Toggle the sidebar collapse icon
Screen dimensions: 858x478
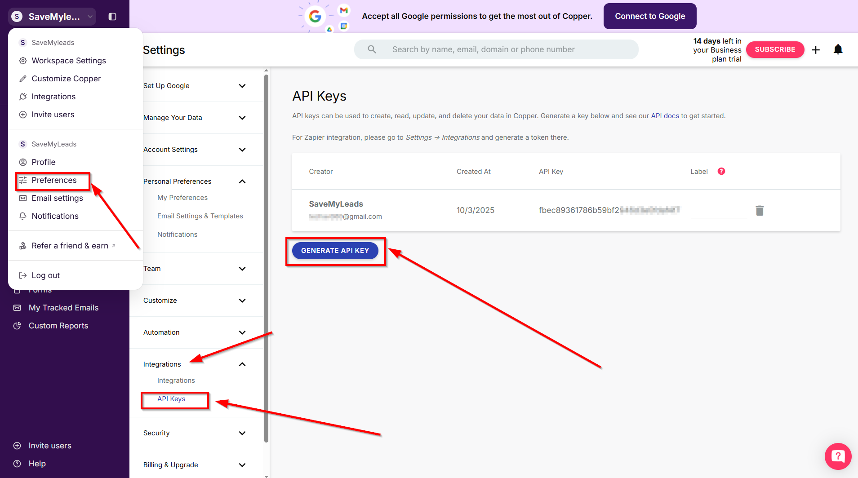(112, 17)
